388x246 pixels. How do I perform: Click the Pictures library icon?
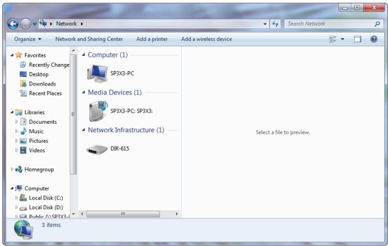[23, 141]
